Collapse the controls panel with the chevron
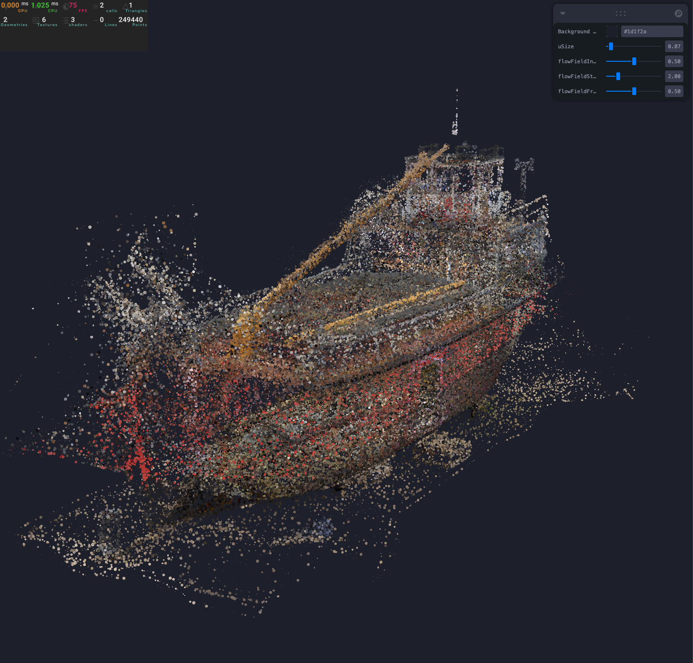Screen dimensions: 693x663 pos(562,14)
